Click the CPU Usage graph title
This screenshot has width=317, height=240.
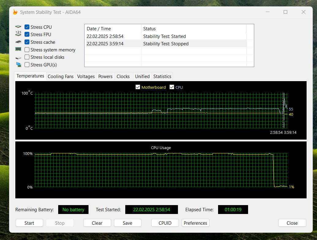tap(161, 148)
